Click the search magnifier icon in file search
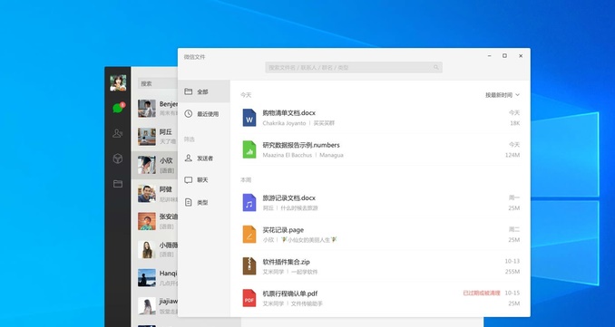 point(436,67)
